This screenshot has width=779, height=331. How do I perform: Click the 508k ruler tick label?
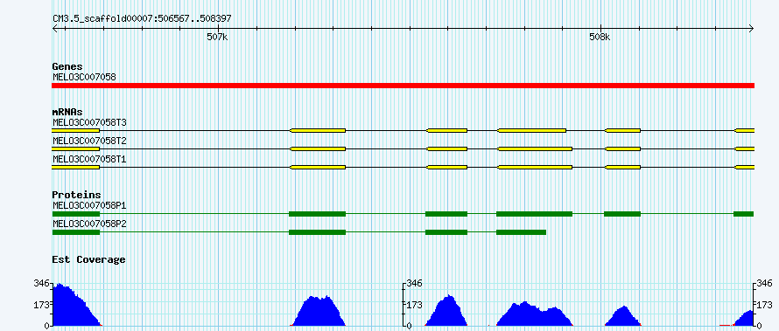point(600,37)
